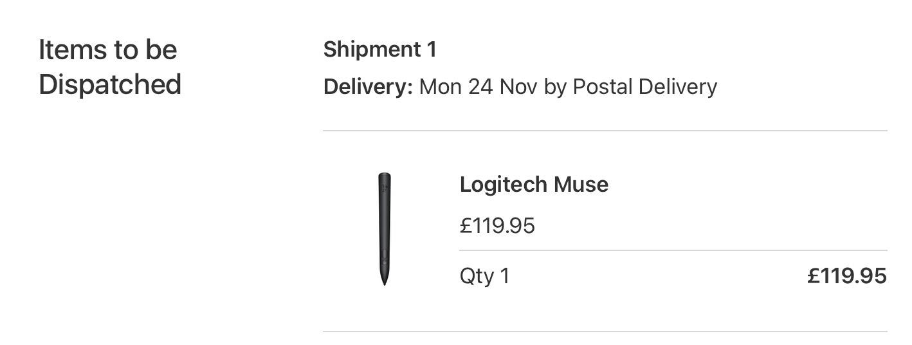The width and height of the screenshot is (912, 345).
Task: Click the word Muse in the product title
Action: 581,185
